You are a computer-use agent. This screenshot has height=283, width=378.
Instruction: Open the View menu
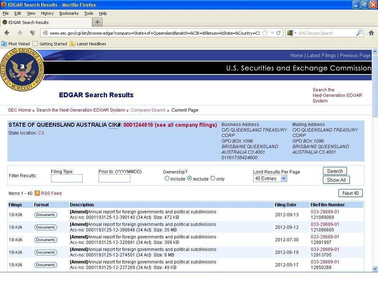pos(31,13)
